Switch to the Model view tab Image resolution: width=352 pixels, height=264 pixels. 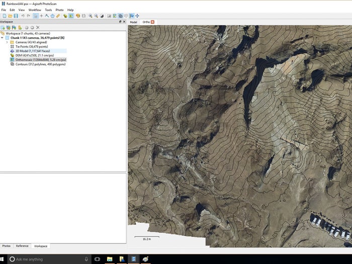(x=133, y=22)
